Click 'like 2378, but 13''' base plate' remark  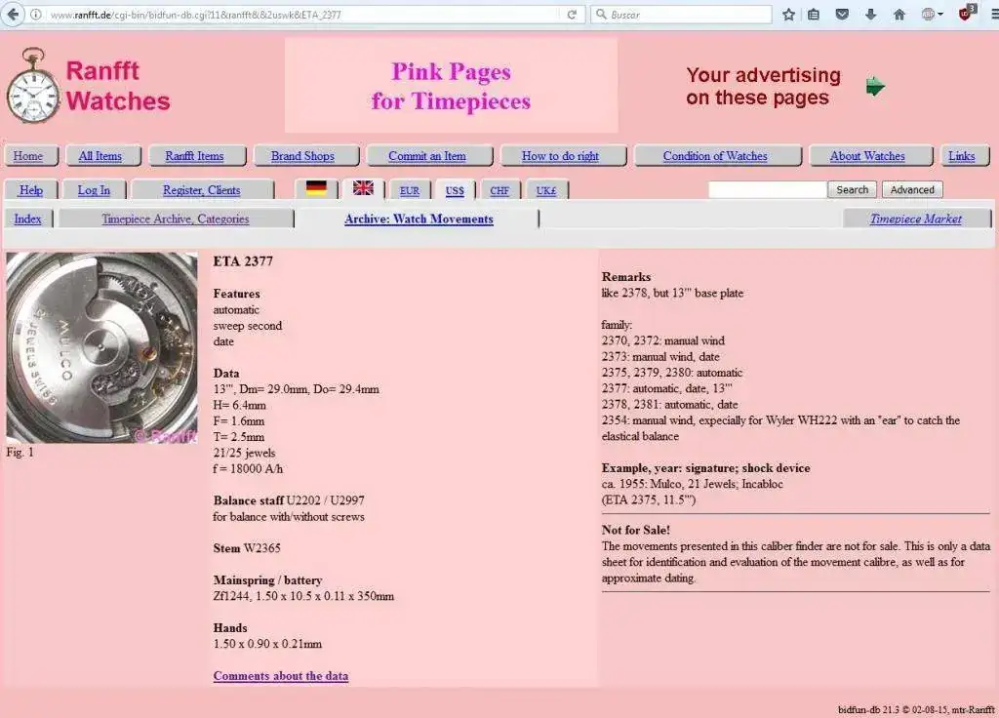[673, 293]
